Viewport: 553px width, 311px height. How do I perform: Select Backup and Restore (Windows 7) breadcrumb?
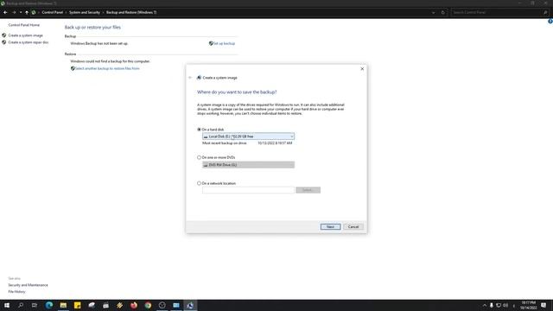coord(131,12)
